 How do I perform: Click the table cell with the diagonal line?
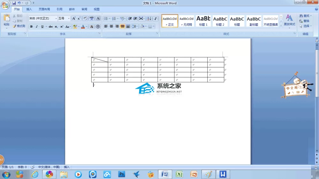[100, 60]
